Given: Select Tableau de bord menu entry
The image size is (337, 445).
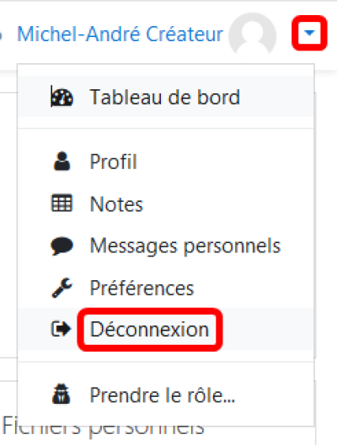Looking at the screenshot, I should 166,97.
